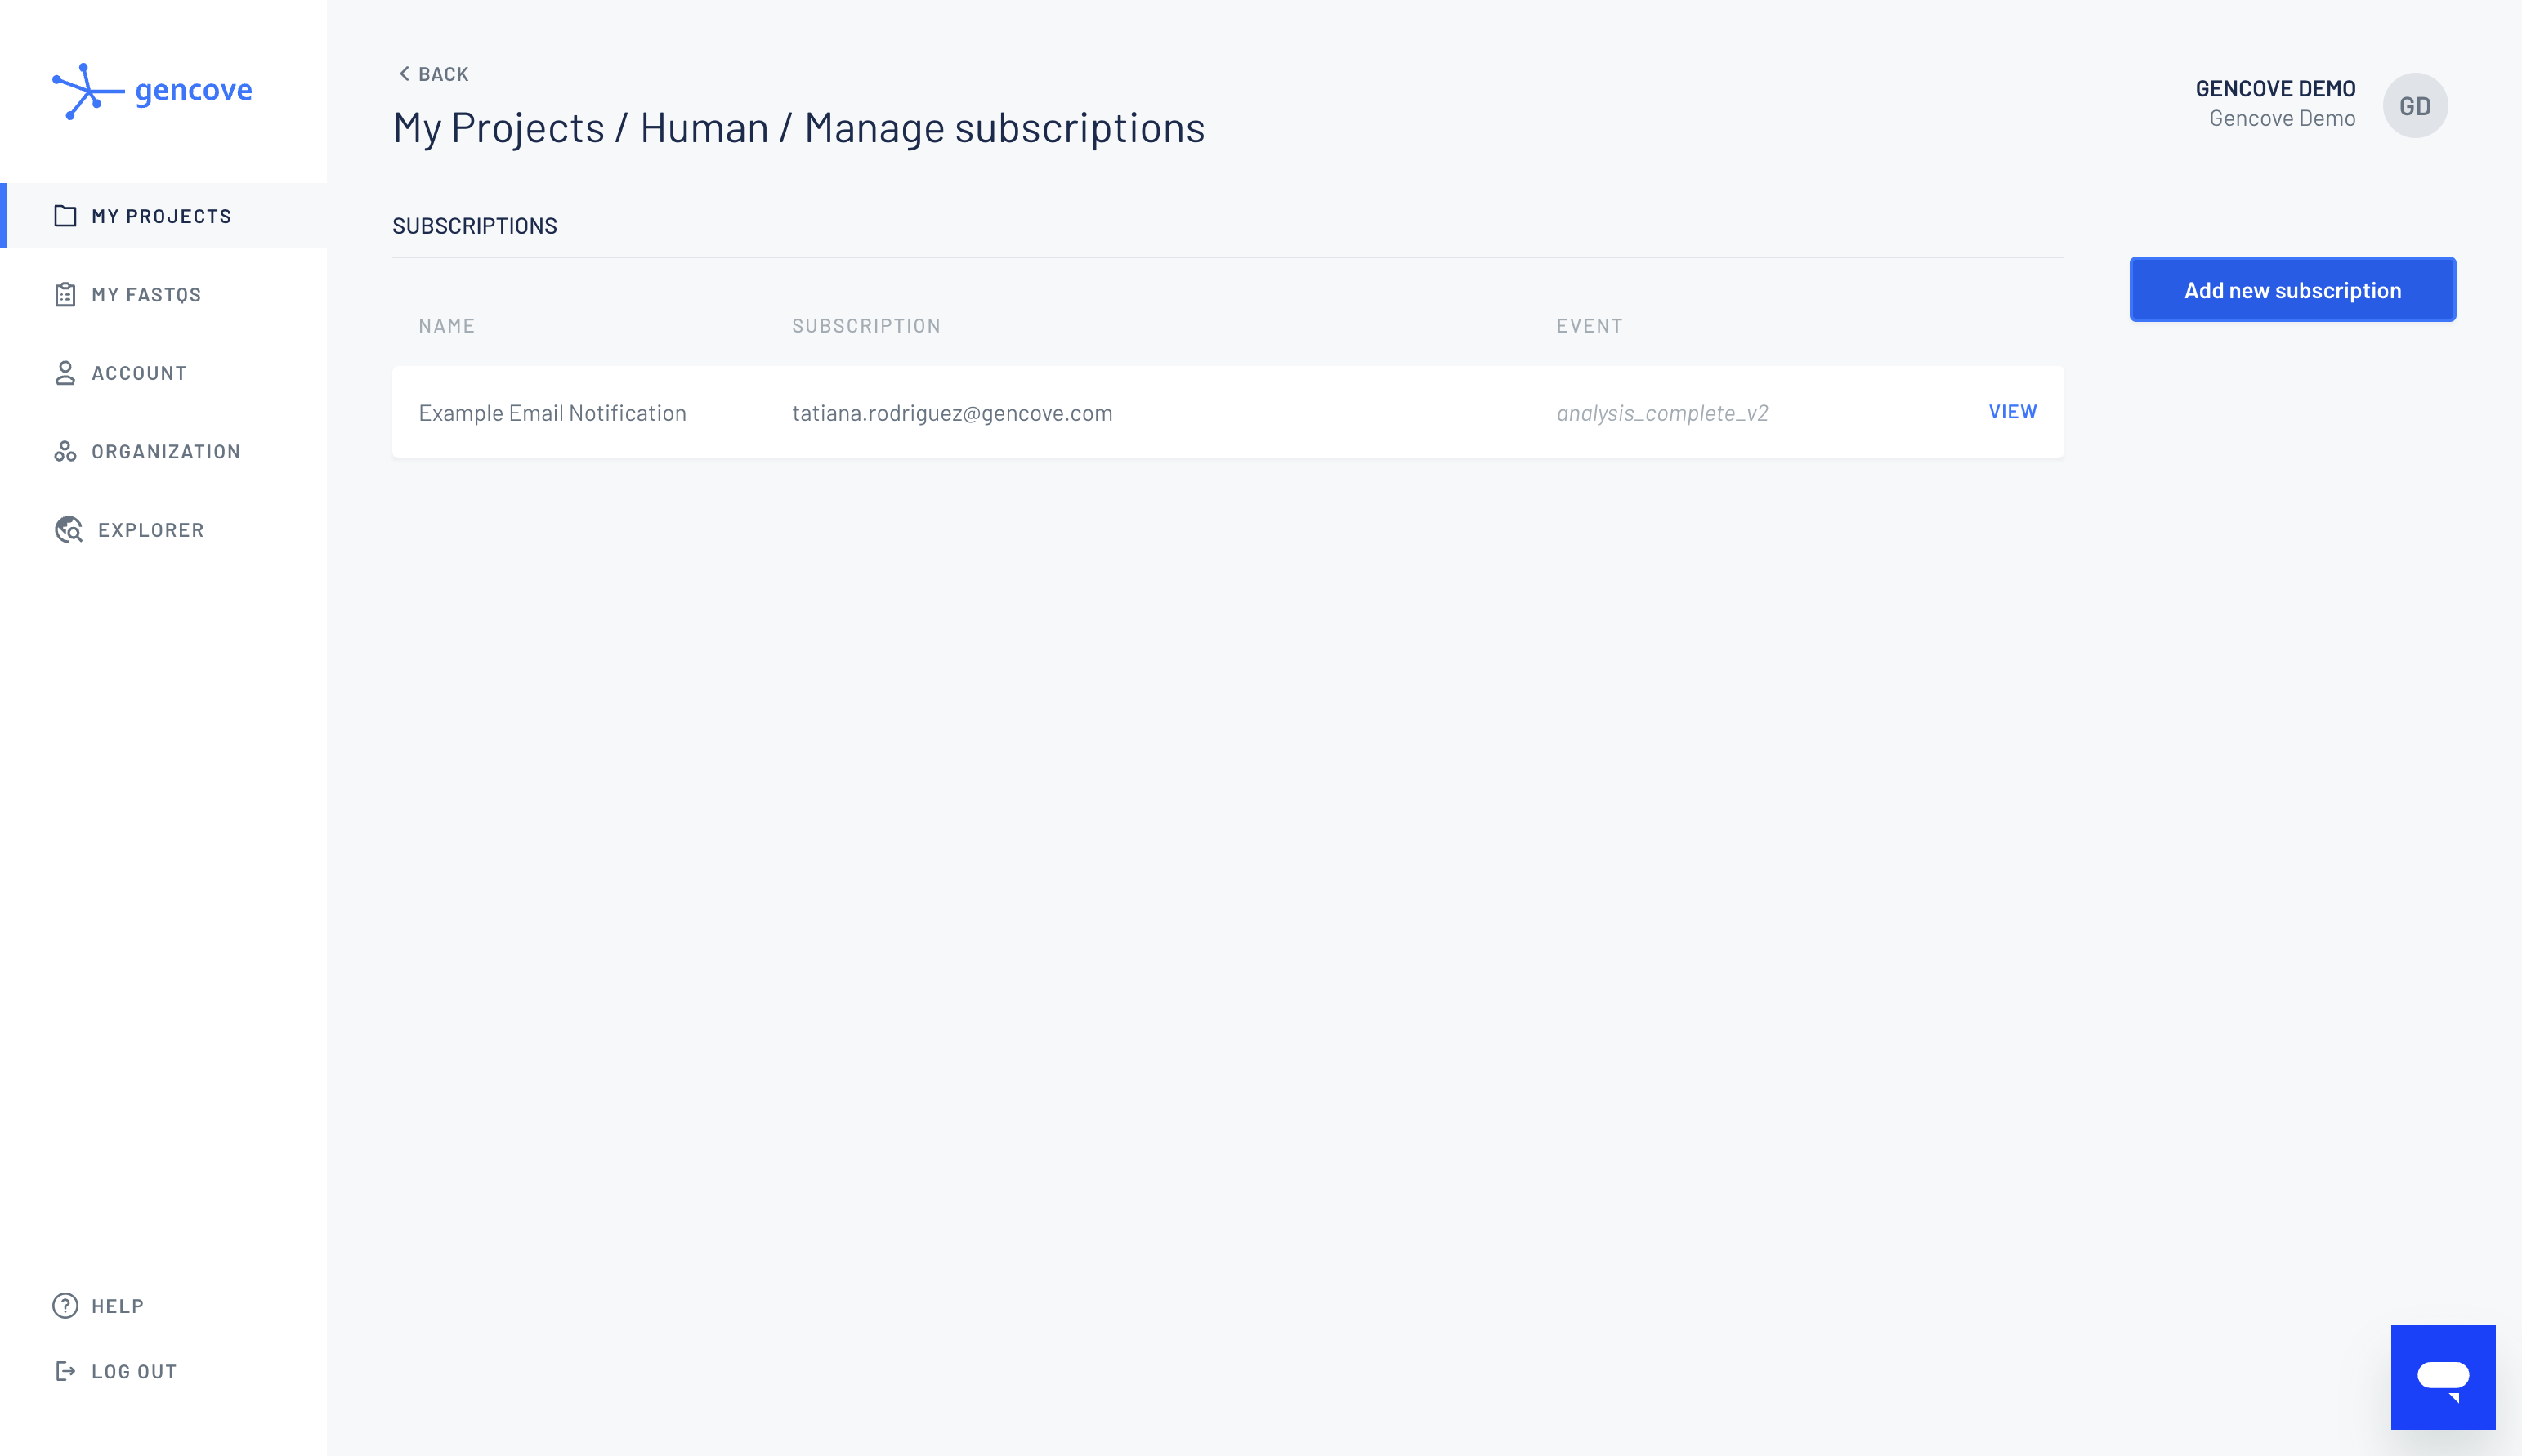Click the My Projects folder icon
Viewport: 2522px width, 1456px height.
[65, 216]
